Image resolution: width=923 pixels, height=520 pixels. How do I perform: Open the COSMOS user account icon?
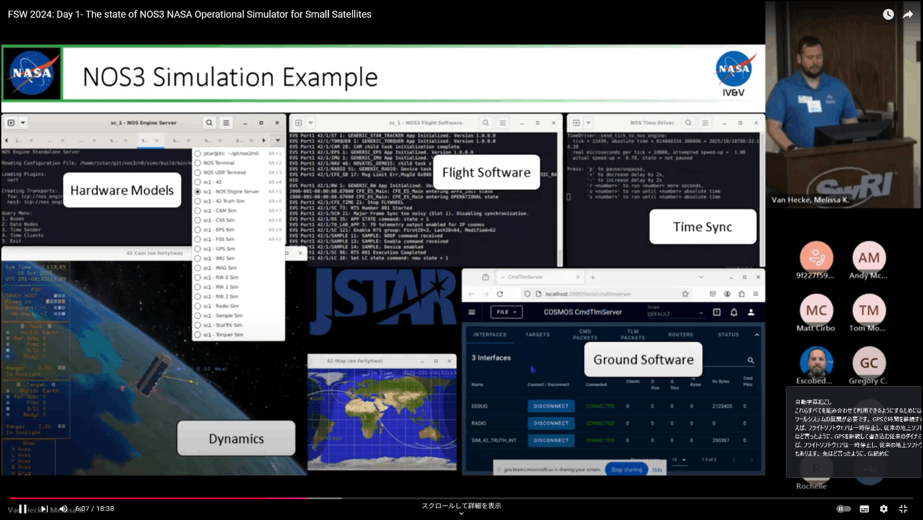point(751,312)
